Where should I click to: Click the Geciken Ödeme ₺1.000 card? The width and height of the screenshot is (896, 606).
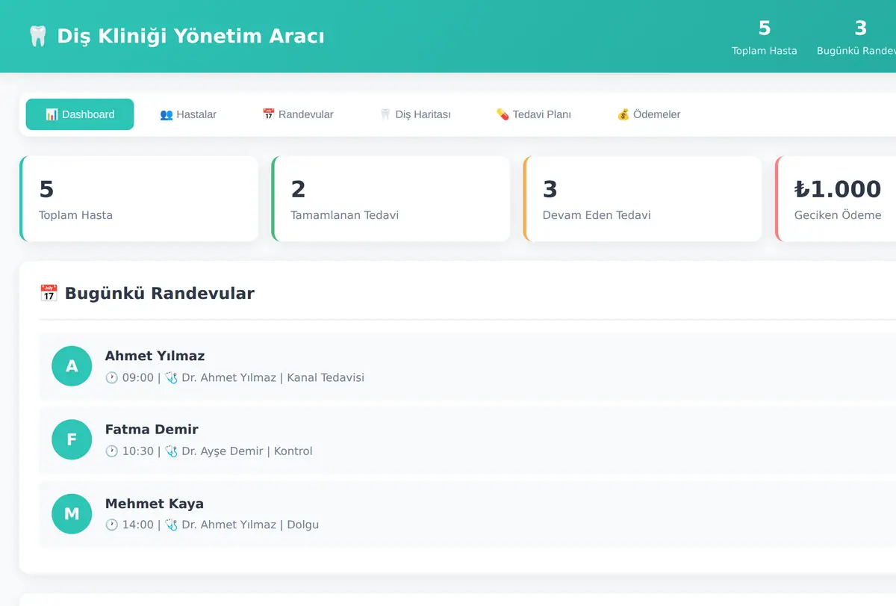[x=836, y=199]
